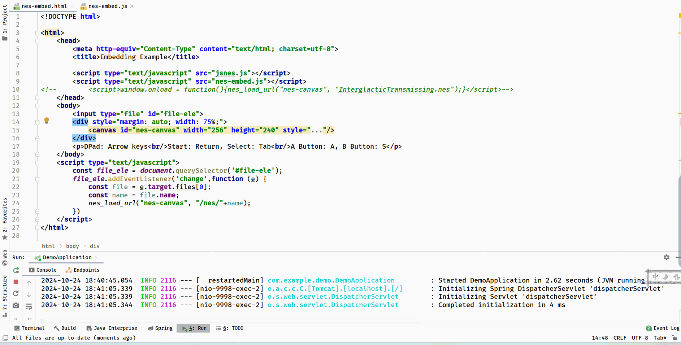Open the Java Enterprise tool window

point(112,328)
